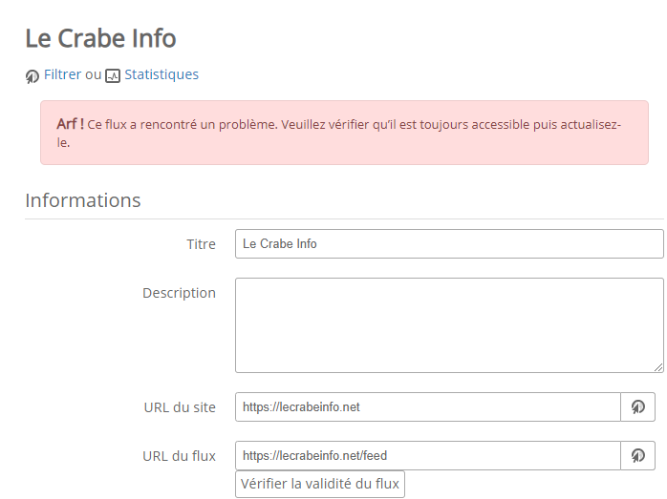Open the feed URL with its icon button
Viewport: 667px width, 499px height.
(637, 456)
